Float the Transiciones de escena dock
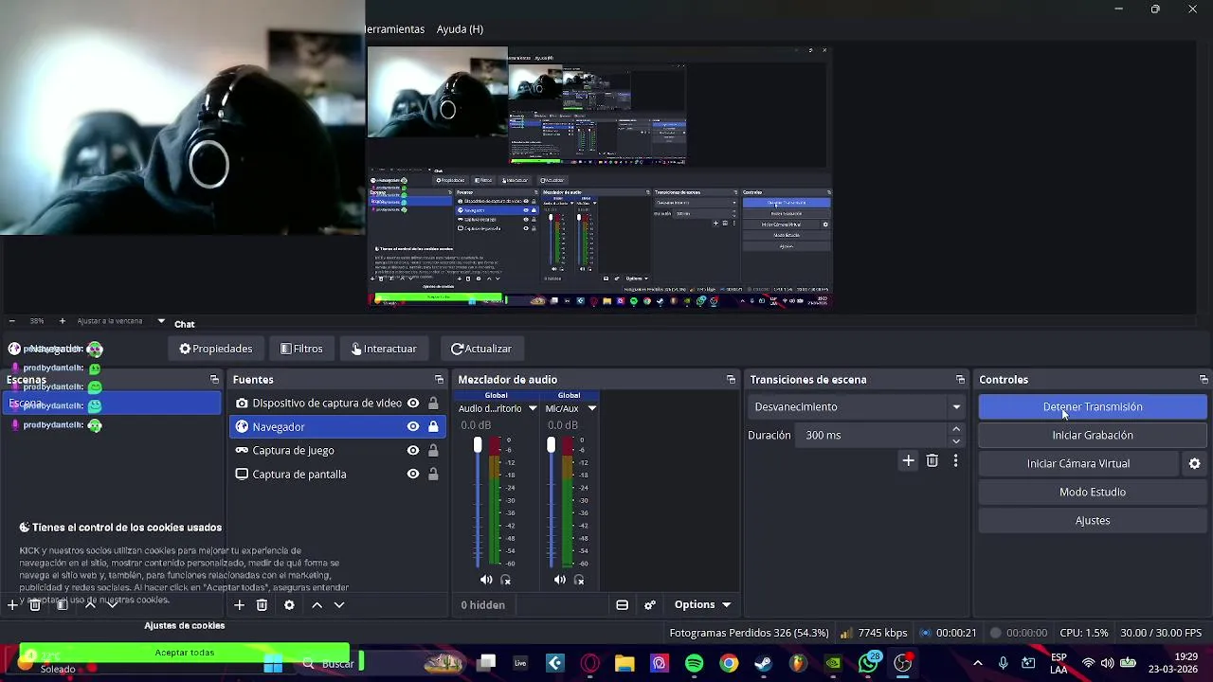Screen dimensions: 1213x682 [x=960, y=379]
